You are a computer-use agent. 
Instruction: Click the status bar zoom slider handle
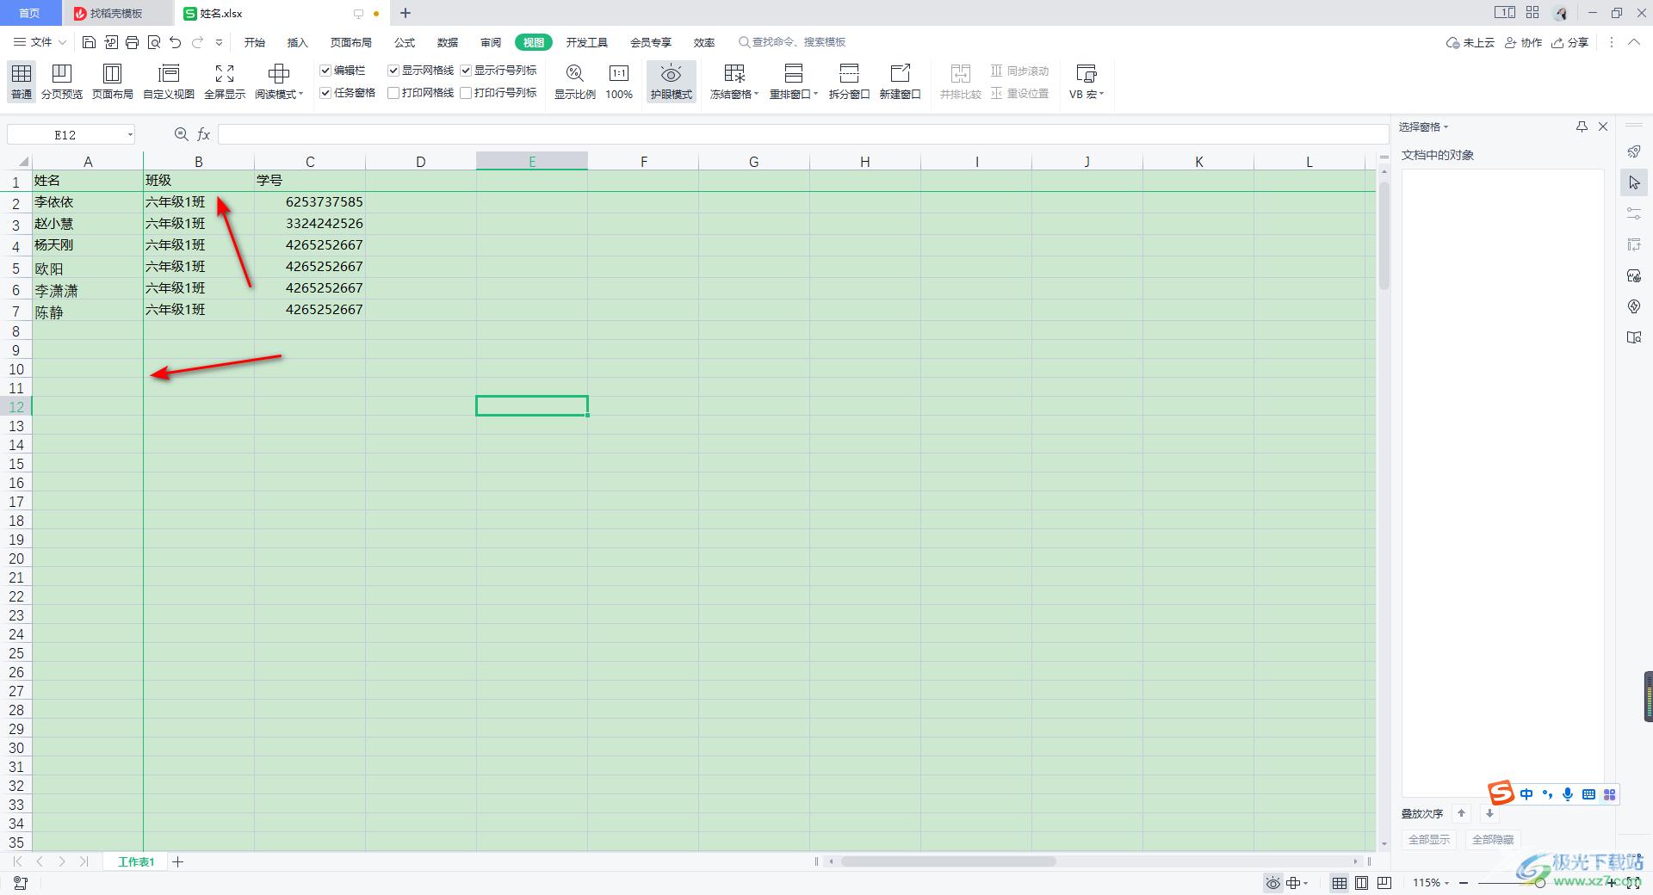[1539, 883]
